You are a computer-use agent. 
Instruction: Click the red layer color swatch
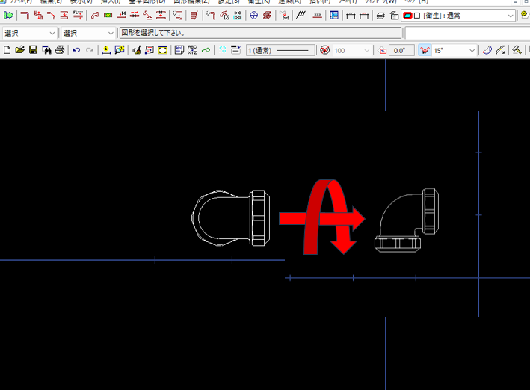tap(407, 15)
